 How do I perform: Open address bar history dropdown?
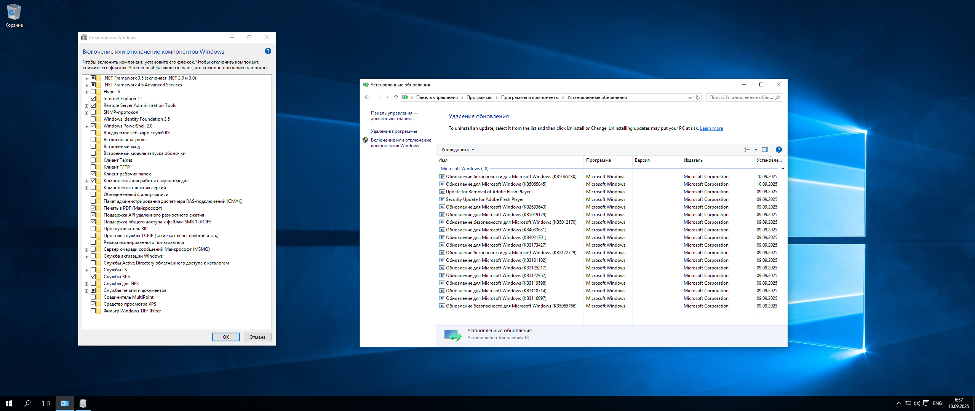pyautogui.click(x=690, y=97)
